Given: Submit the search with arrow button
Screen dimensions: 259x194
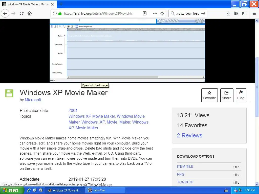Looking at the screenshot, I should tap(203, 13).
